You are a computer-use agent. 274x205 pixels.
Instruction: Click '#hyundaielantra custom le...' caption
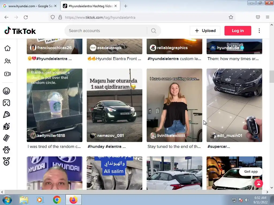click(x=174, y=59)
